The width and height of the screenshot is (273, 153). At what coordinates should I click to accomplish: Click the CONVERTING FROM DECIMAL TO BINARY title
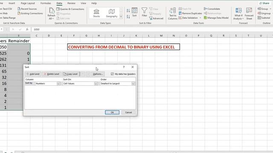pyautogui.click(x=123, y=47)
